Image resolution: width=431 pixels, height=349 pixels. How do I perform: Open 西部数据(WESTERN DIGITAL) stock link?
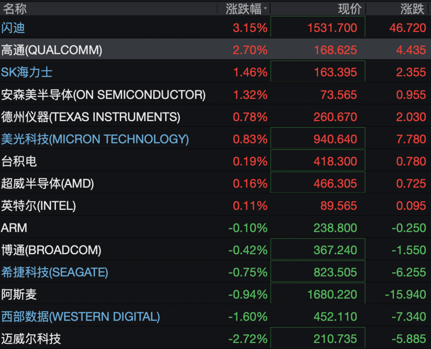[81, 317]
